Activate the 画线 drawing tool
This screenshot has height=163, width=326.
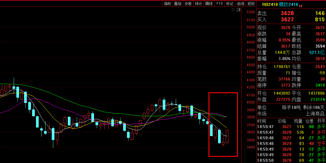tap(209, 4)
